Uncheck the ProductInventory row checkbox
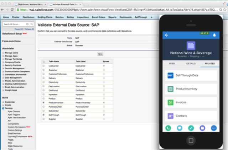 [x=43, y=102]
